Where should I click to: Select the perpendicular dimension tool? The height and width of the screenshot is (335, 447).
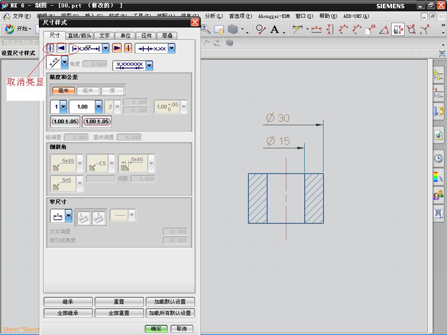357,29
